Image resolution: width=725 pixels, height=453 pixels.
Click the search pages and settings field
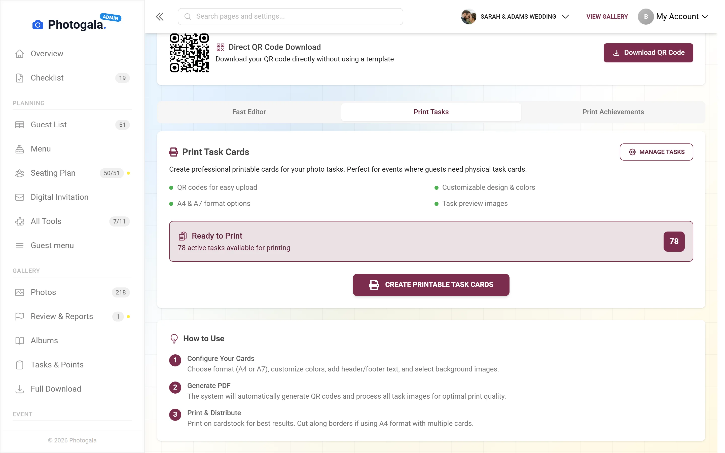290,16
